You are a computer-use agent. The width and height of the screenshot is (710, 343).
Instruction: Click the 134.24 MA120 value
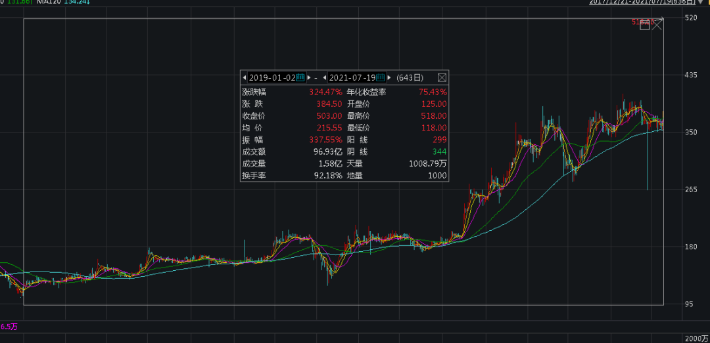tap(78, 2)
